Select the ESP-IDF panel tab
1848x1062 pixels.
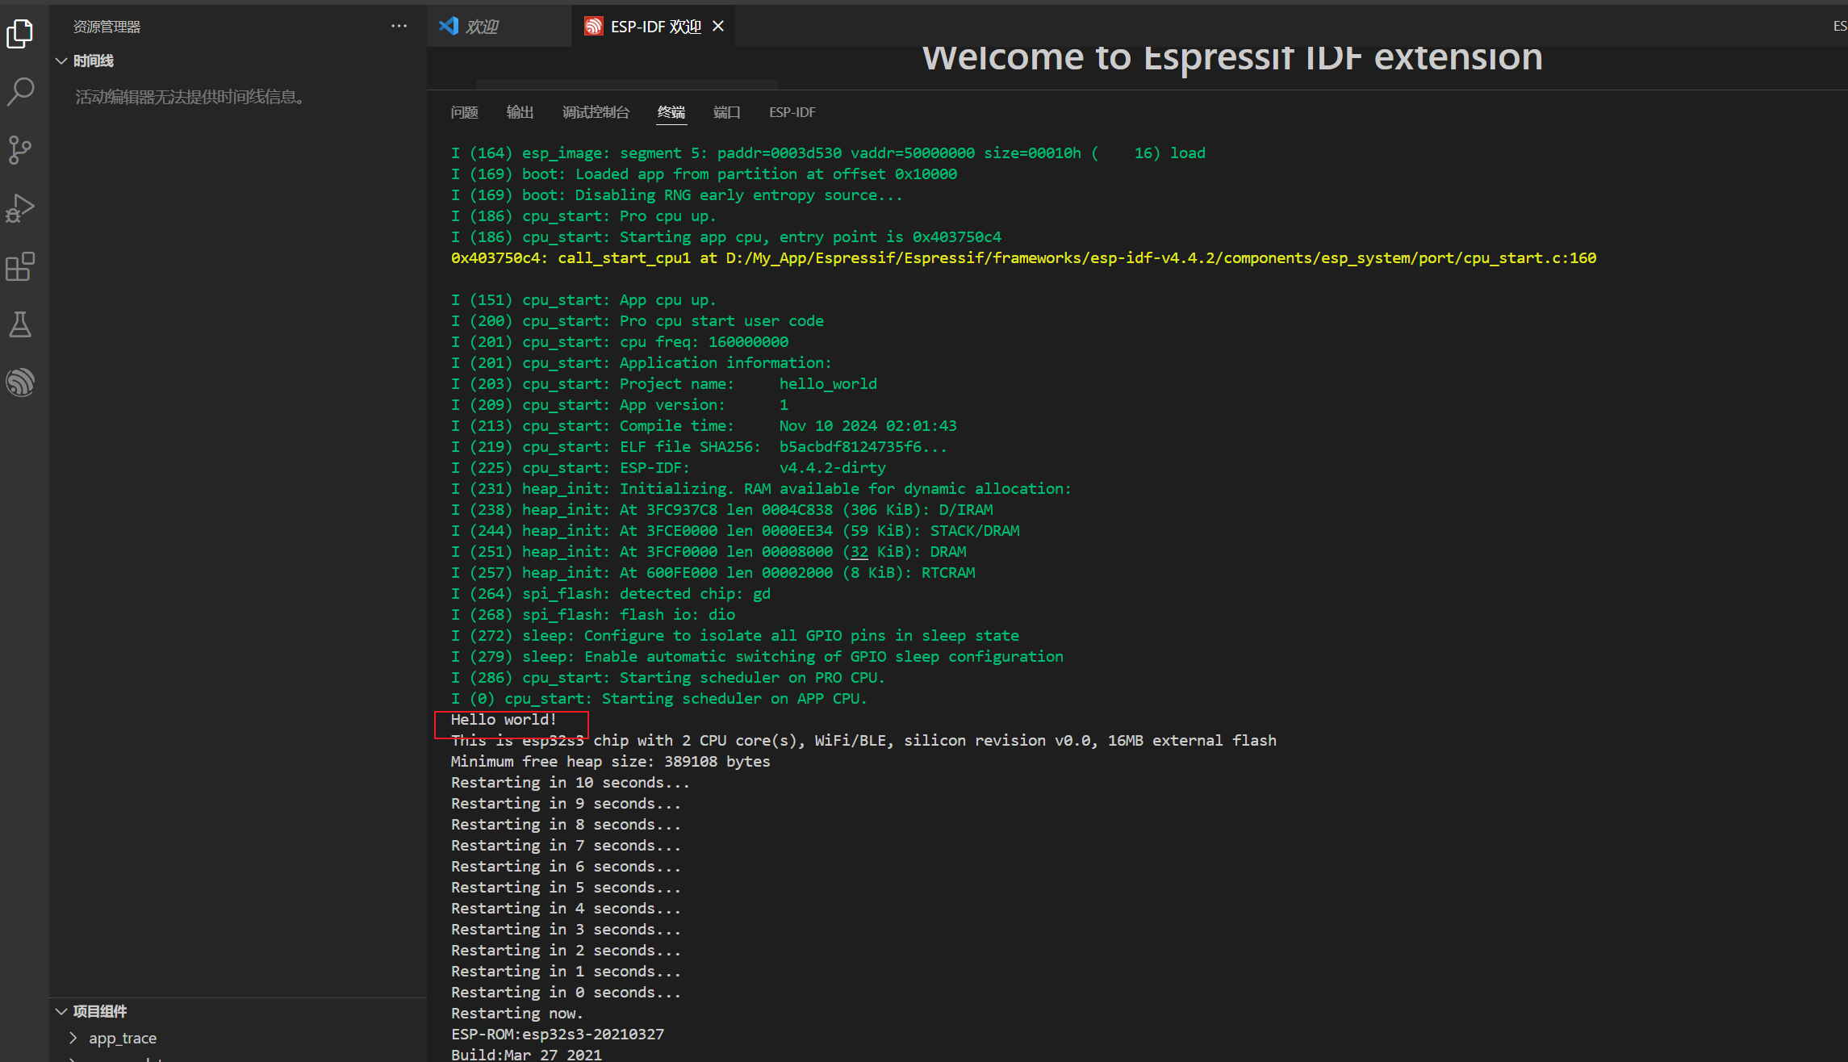click(792, 112)
